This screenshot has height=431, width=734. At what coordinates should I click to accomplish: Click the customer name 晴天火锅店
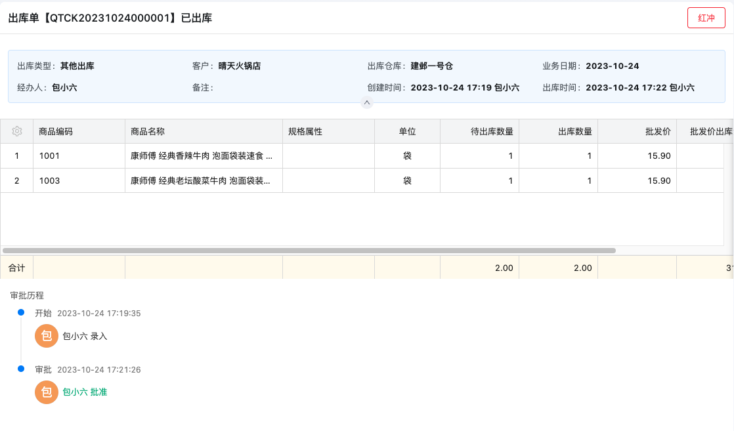point(240,66)
